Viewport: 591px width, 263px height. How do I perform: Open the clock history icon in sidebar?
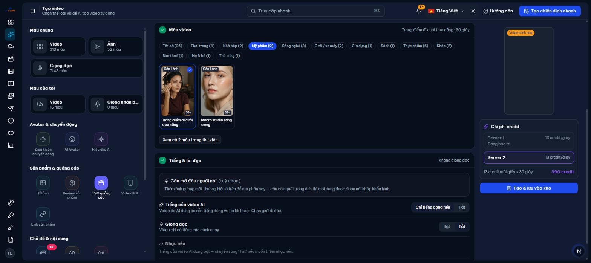coord(11,121)
